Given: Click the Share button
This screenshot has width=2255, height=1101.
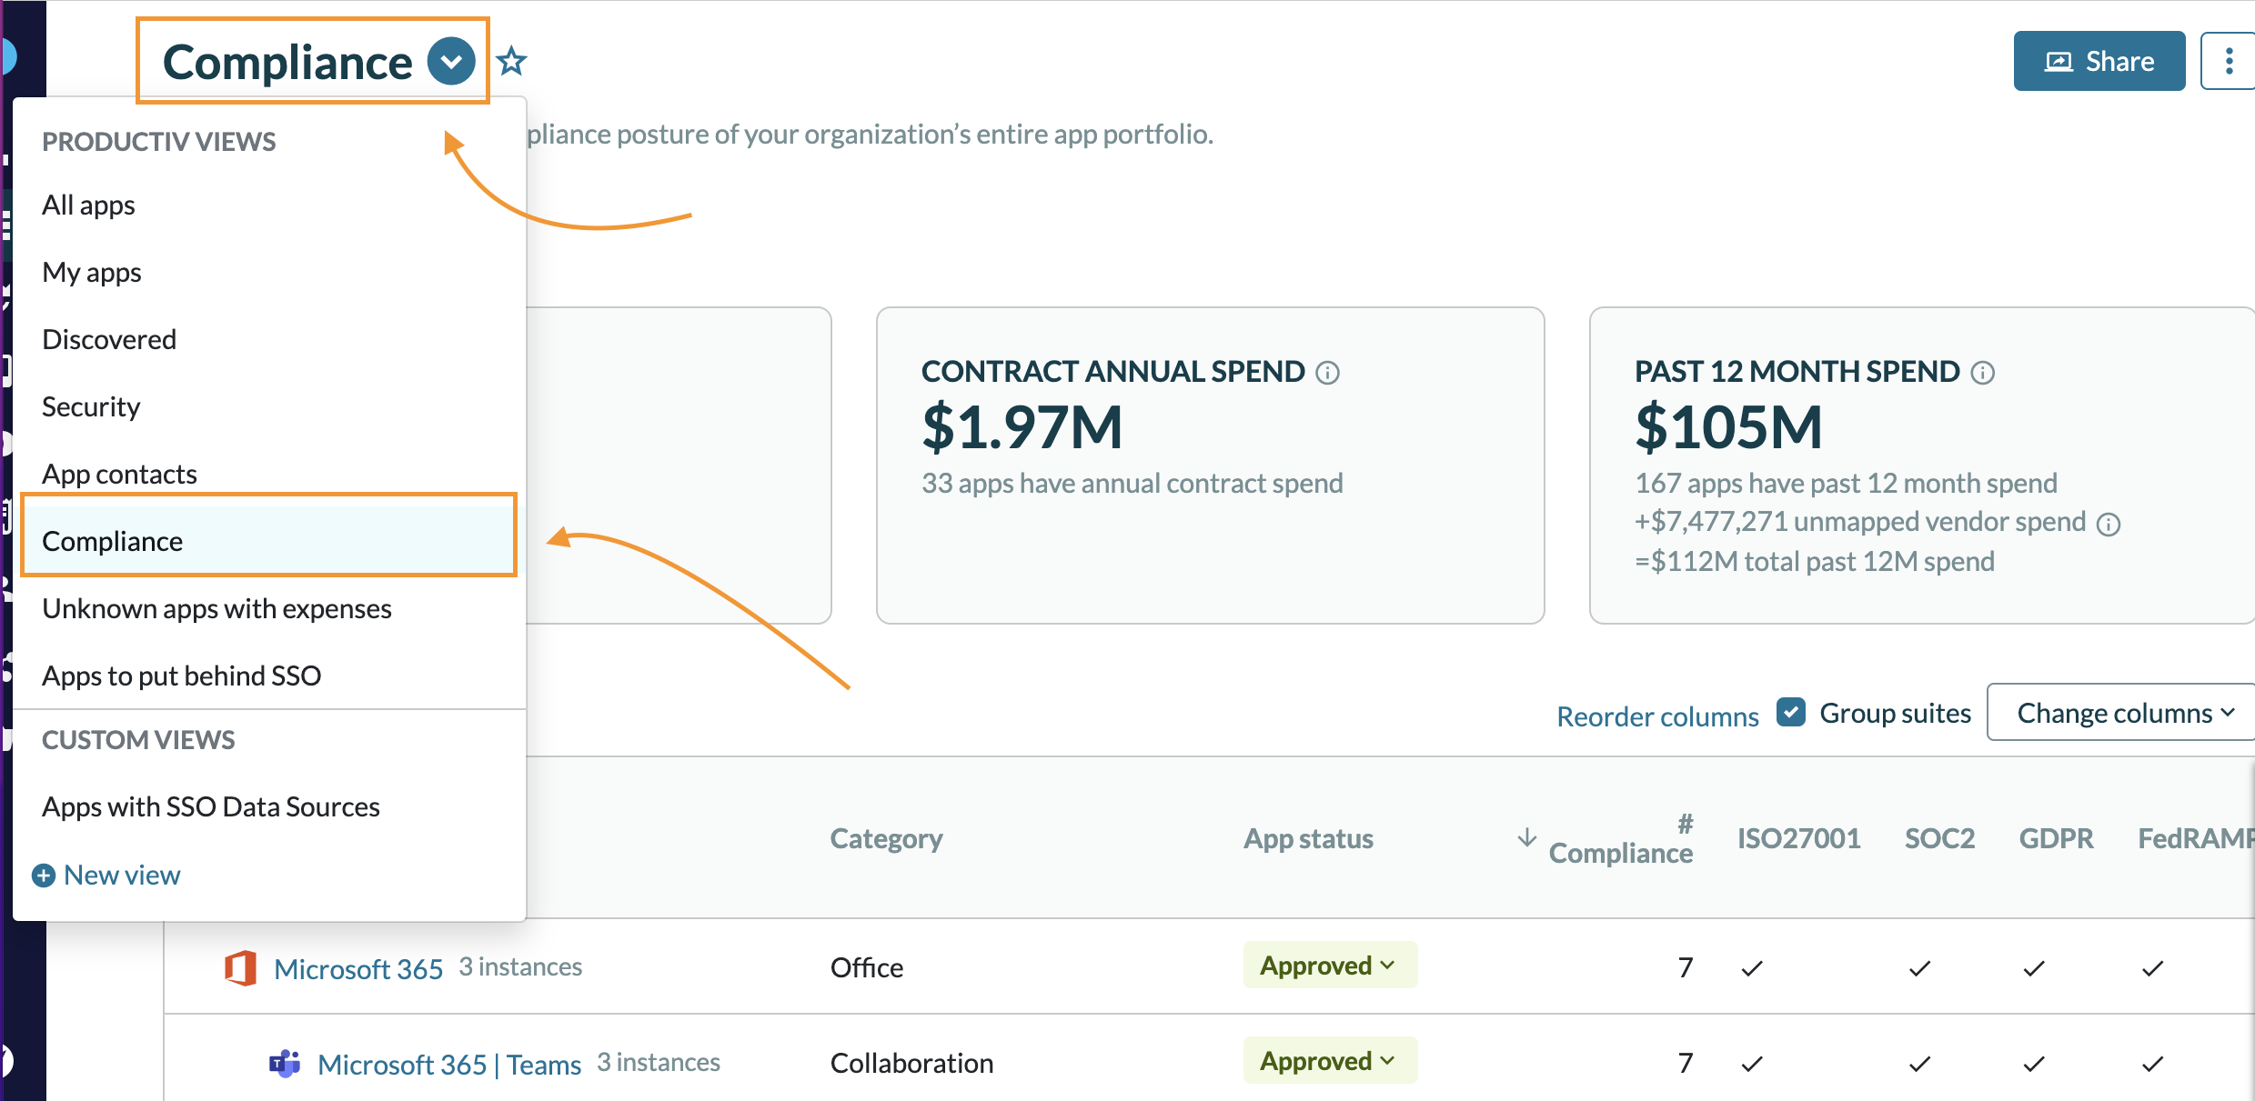Looking at the screenshot, I should [x=2099, y=61].
